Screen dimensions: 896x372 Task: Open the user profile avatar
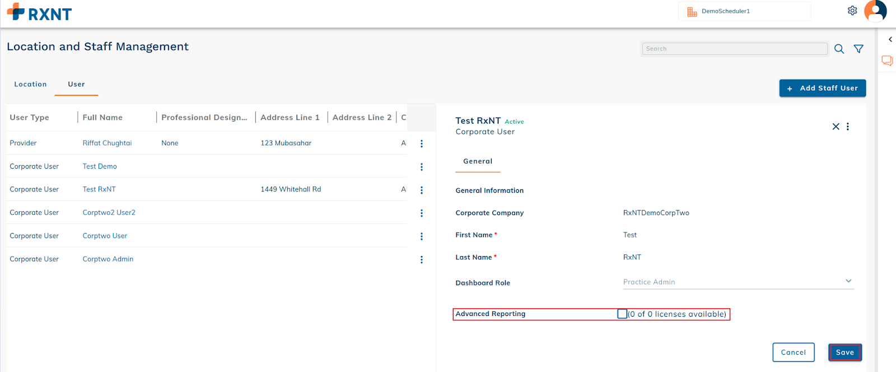point(875,11)
